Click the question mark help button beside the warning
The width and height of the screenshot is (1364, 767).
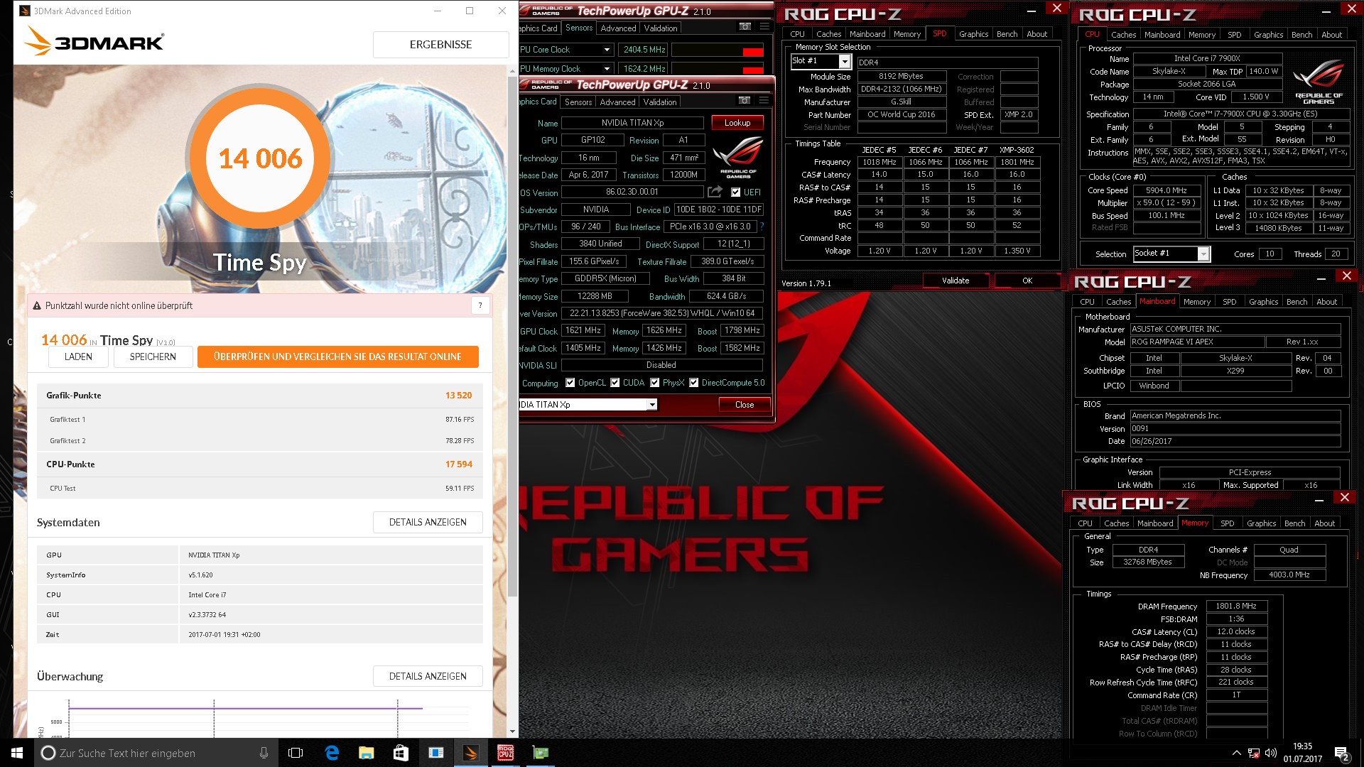tap(480, 305)
